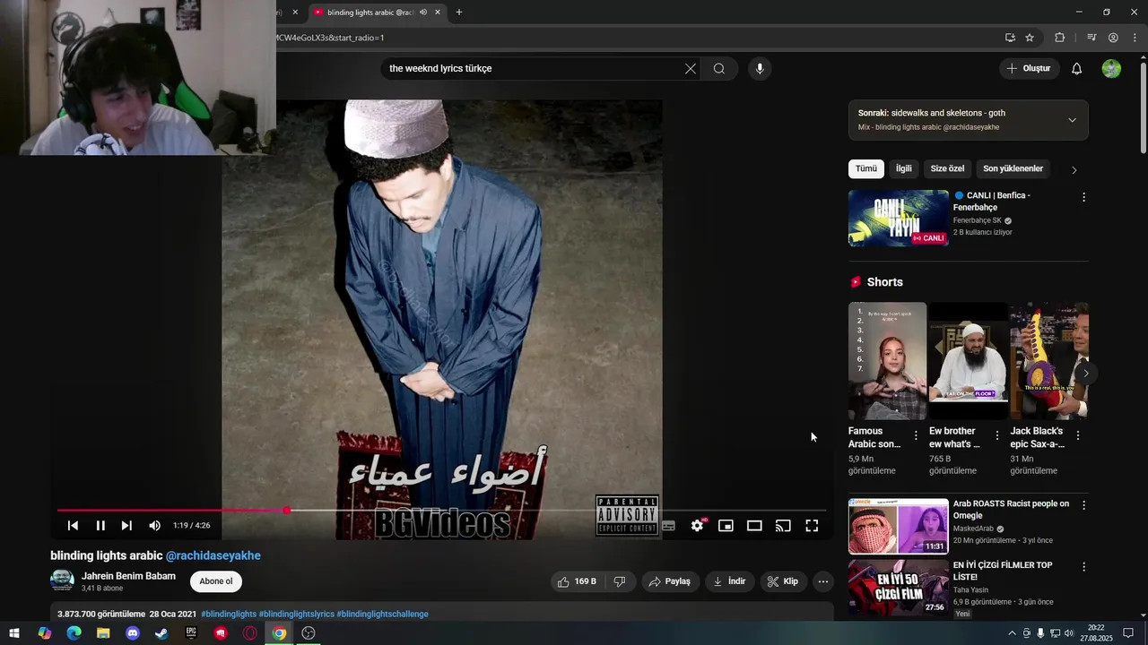Open the YouTube account avatar menu
1148x645 pixels.
point(1111,69)
